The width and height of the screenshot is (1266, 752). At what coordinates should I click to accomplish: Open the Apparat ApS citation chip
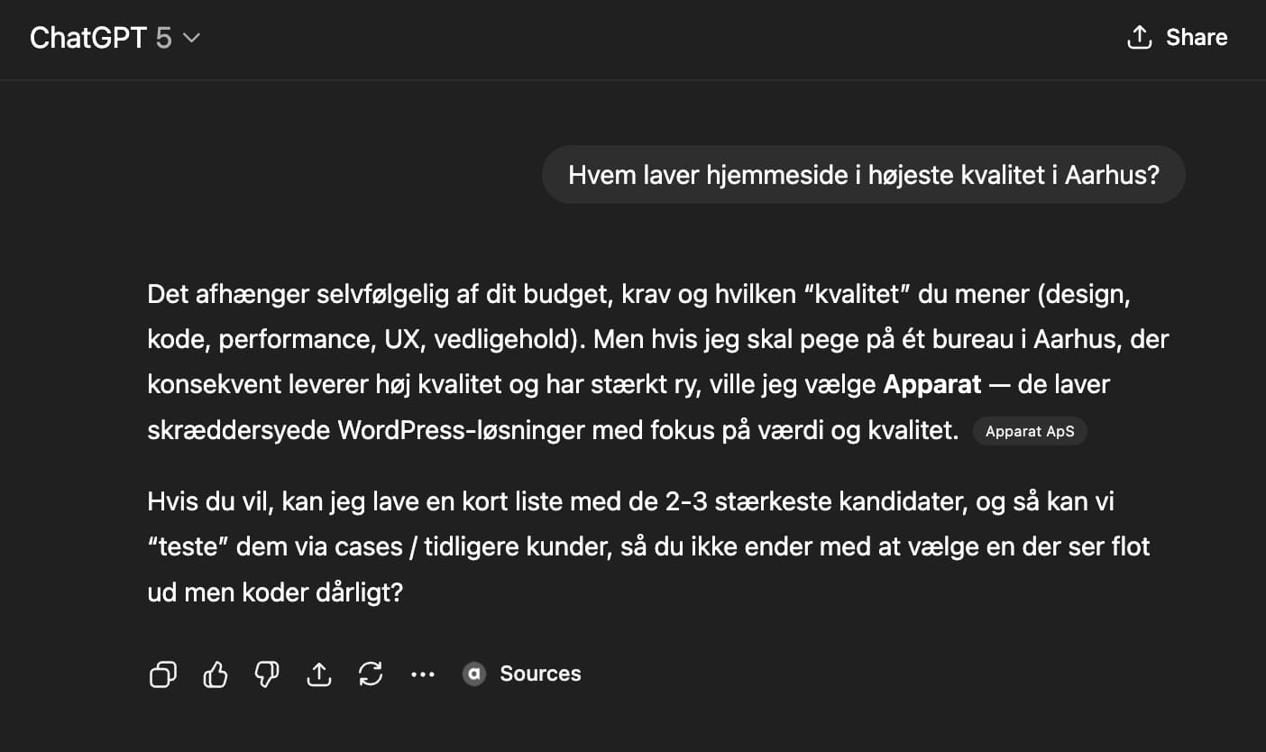pyautogui.click(x=1030, y=432)
